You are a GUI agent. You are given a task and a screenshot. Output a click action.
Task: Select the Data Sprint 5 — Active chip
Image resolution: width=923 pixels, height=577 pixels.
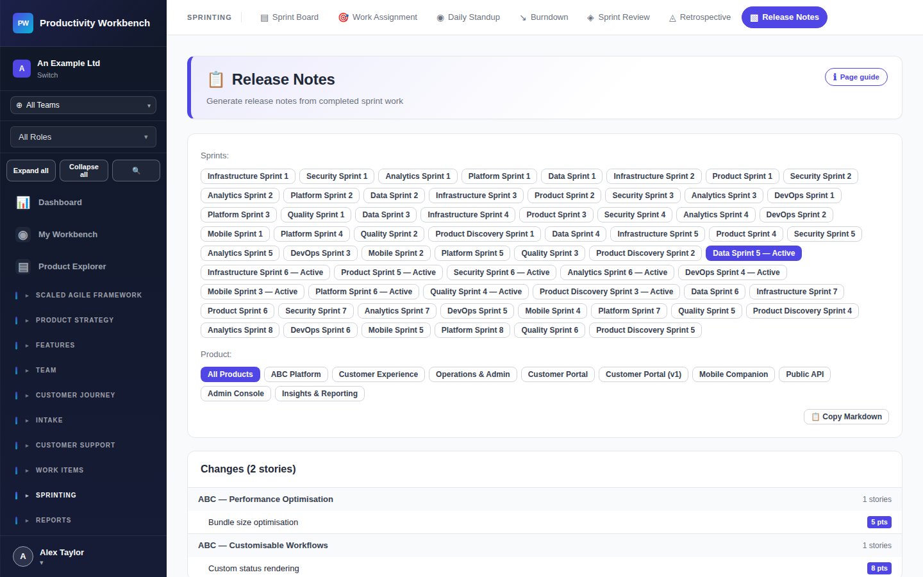(x=754, y=253)
